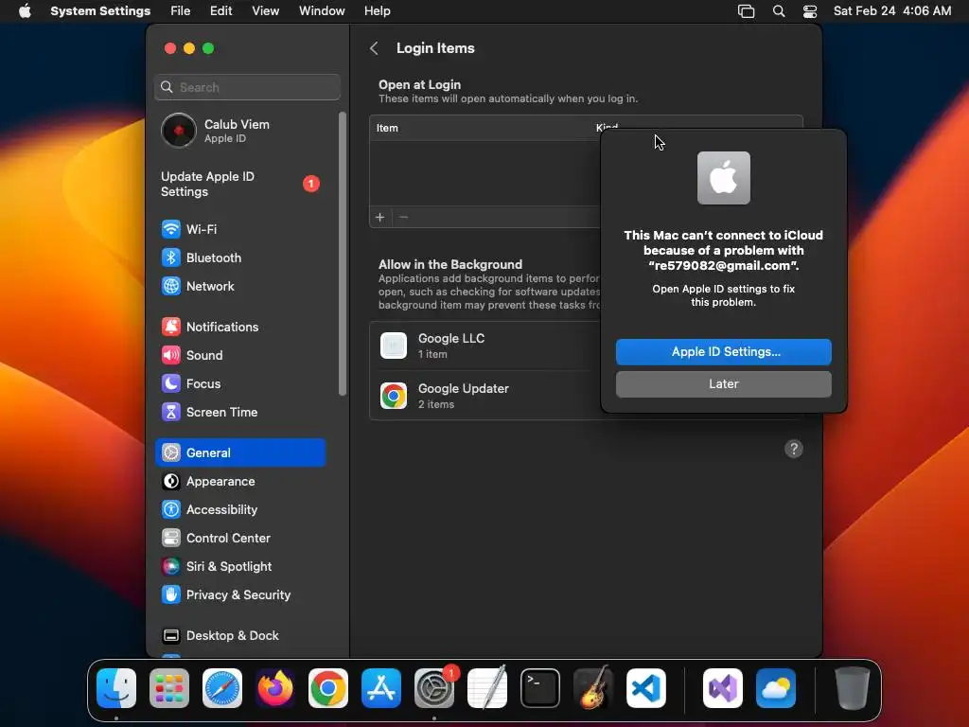Open help with the question mark button
The width and height of the screenshot is (969, 727).
pyautogui.click(x=794, y=449)
